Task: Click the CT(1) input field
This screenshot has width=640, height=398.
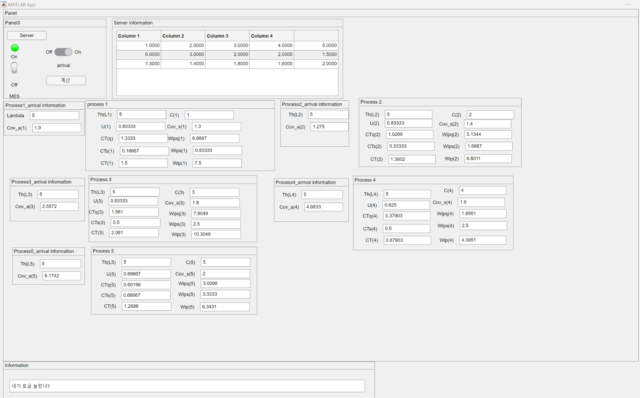Action: click(x=143, y=163)
